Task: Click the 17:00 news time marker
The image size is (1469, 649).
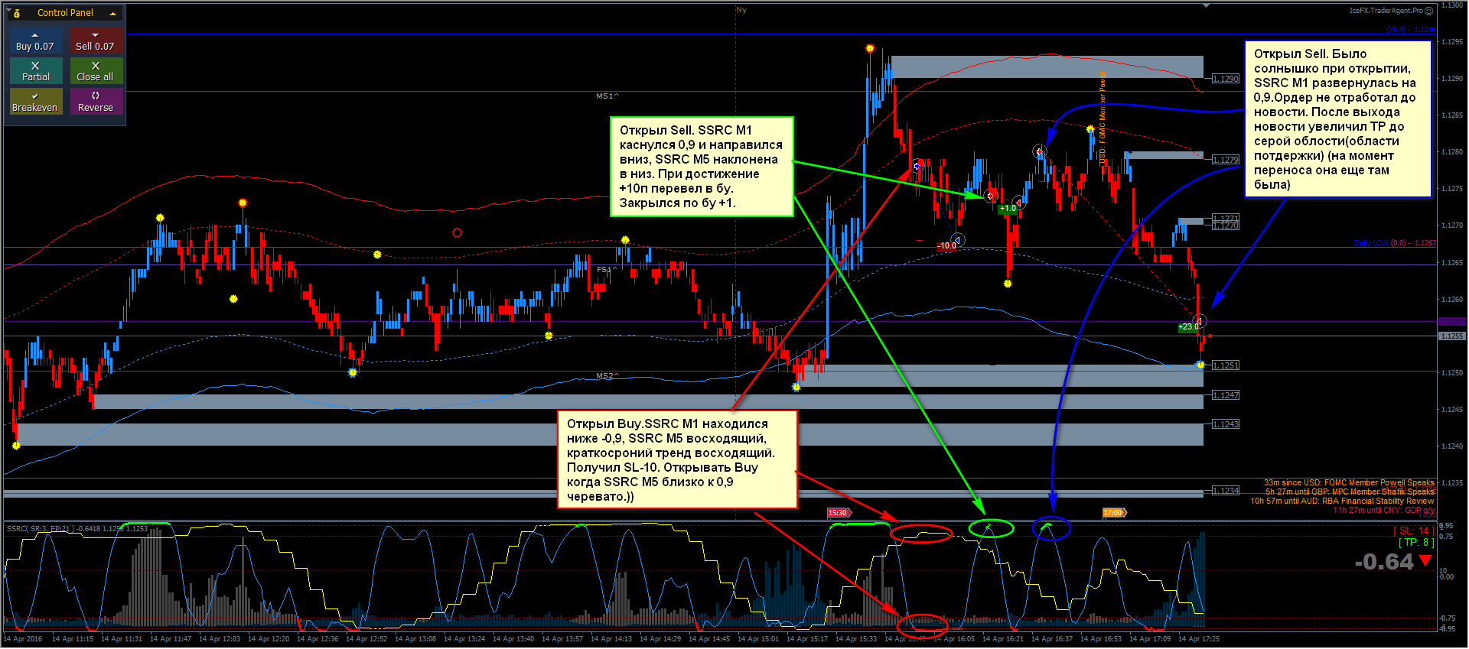Action: tap(1114, 513)
